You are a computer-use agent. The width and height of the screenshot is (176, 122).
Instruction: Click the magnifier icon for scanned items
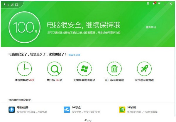[55, 69]
